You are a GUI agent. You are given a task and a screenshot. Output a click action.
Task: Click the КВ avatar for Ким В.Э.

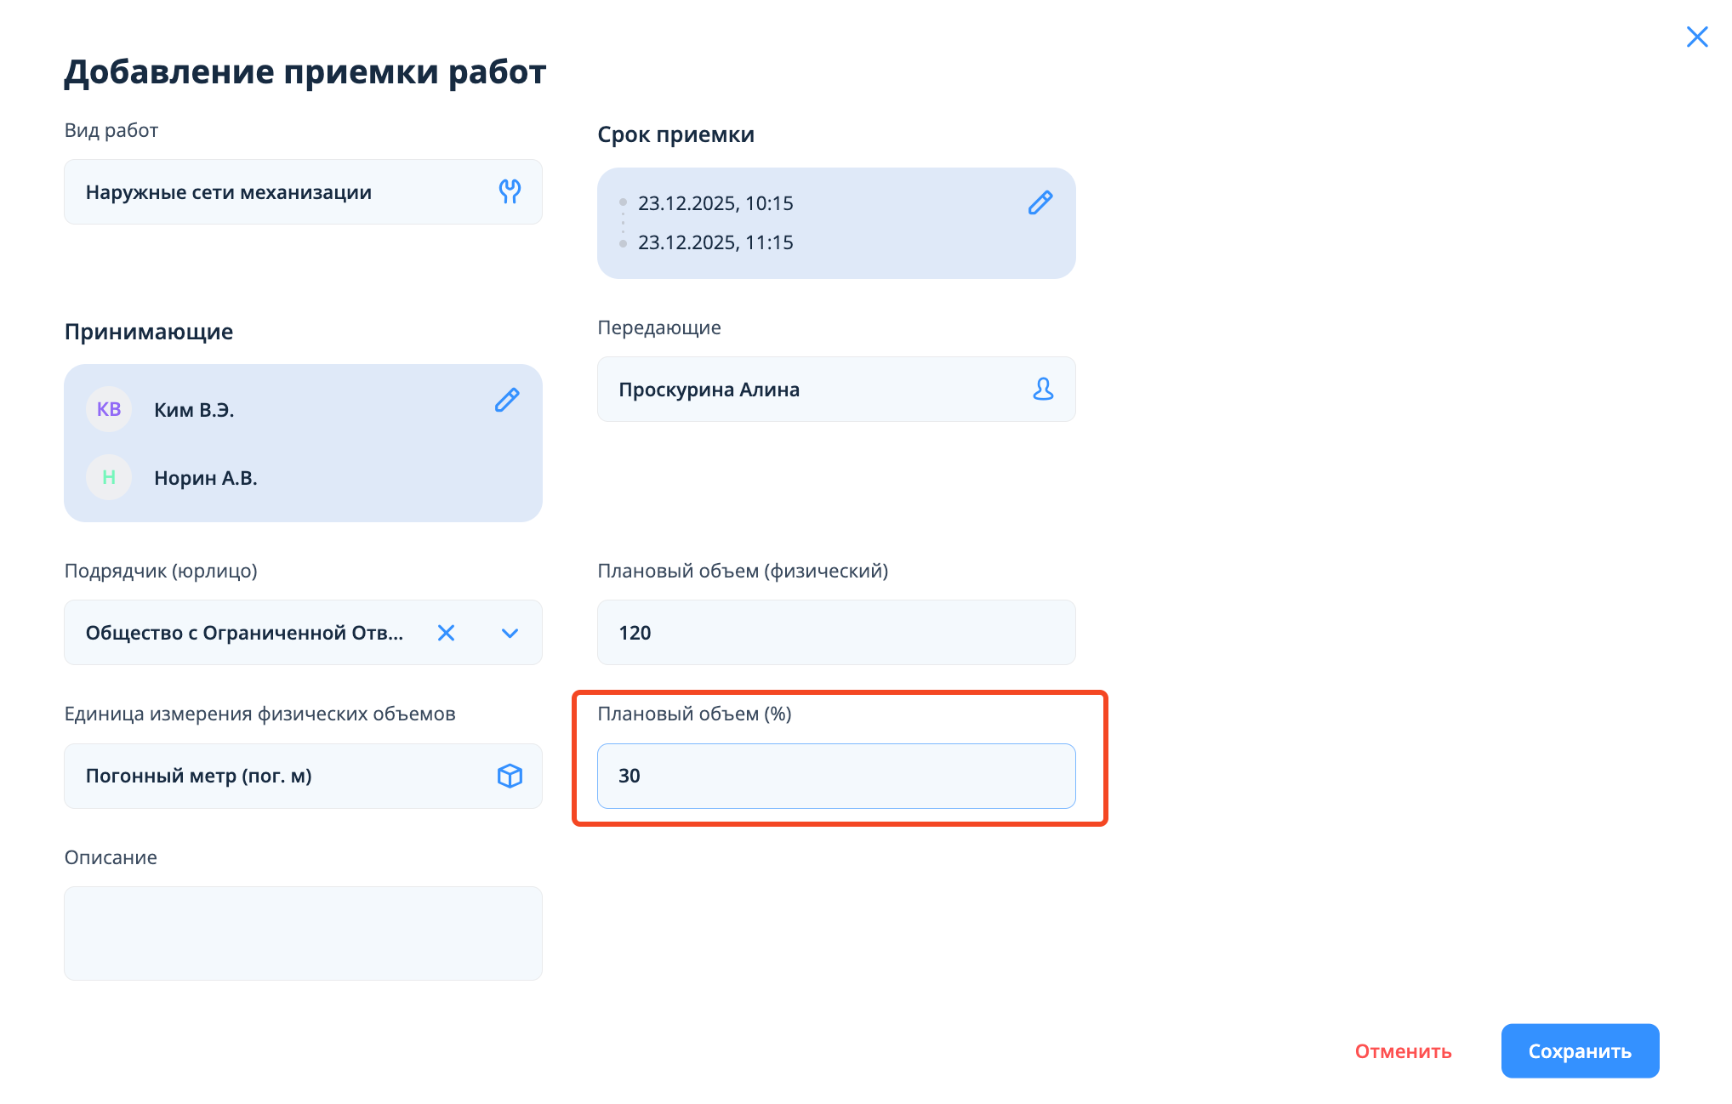tap(109, 409)
